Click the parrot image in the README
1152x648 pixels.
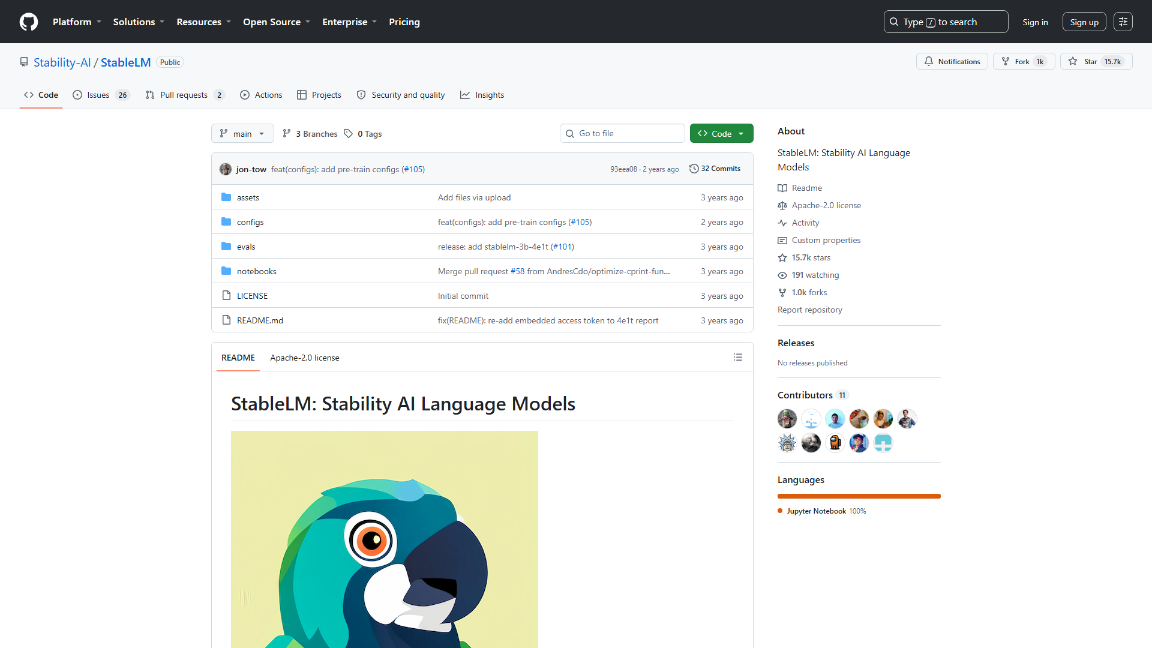tap(385, 539)
